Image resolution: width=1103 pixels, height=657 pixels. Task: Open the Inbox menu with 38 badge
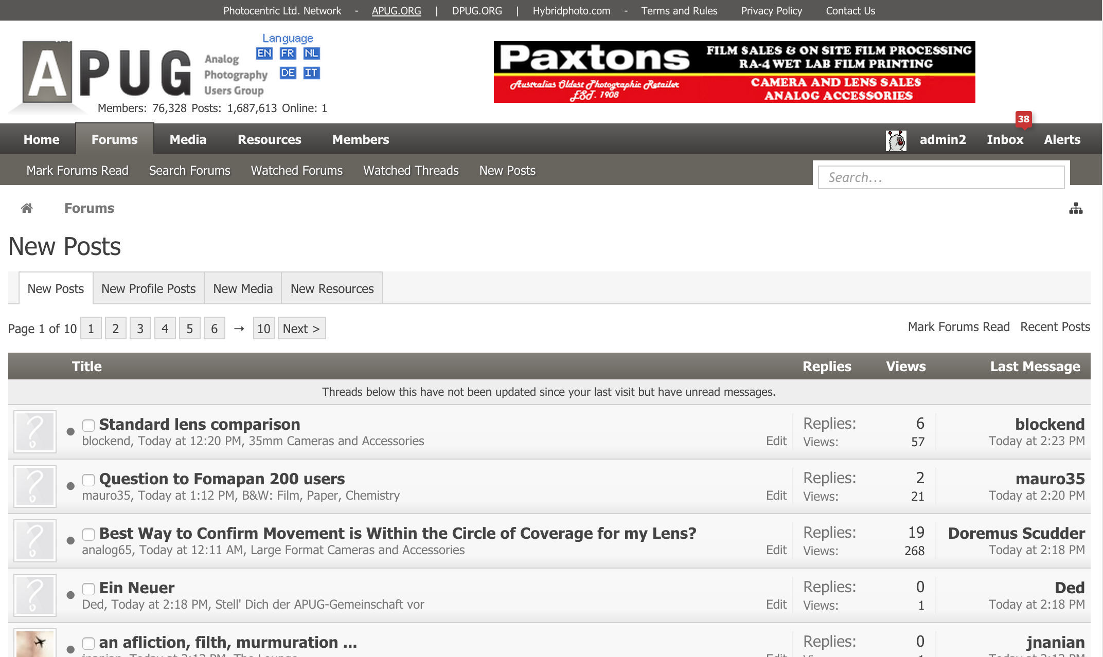click(x=1005, y=140)
